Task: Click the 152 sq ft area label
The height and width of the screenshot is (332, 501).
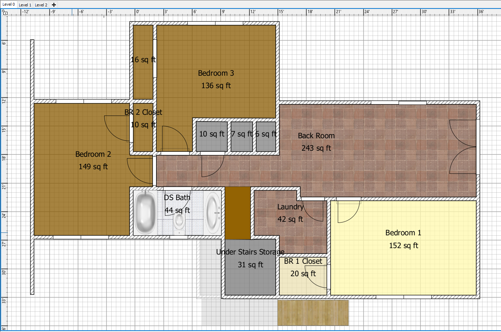Action: (403, 246)
